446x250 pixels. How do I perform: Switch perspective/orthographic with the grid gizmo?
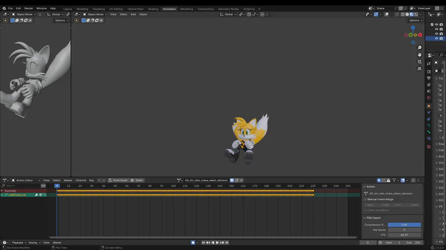coord(419,69)
